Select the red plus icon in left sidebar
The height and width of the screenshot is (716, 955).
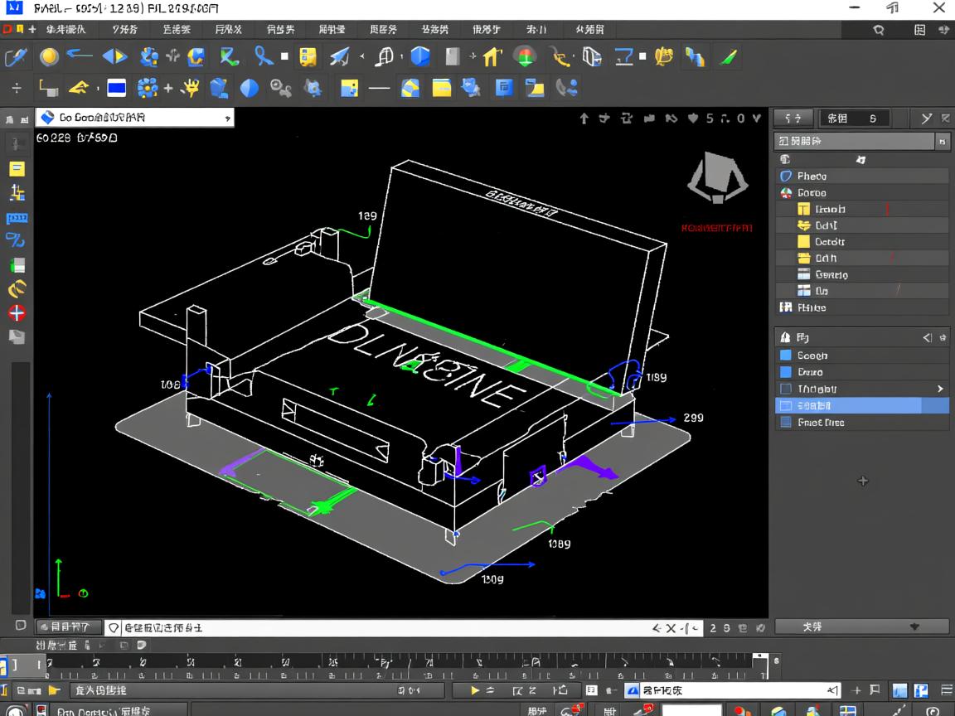[x=17, y=312]
